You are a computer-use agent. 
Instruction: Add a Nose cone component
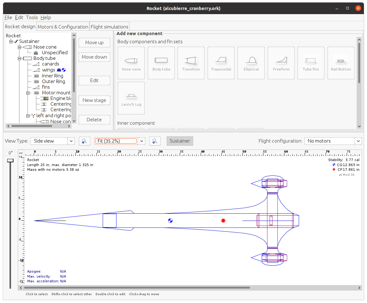(x=131, y=63)
